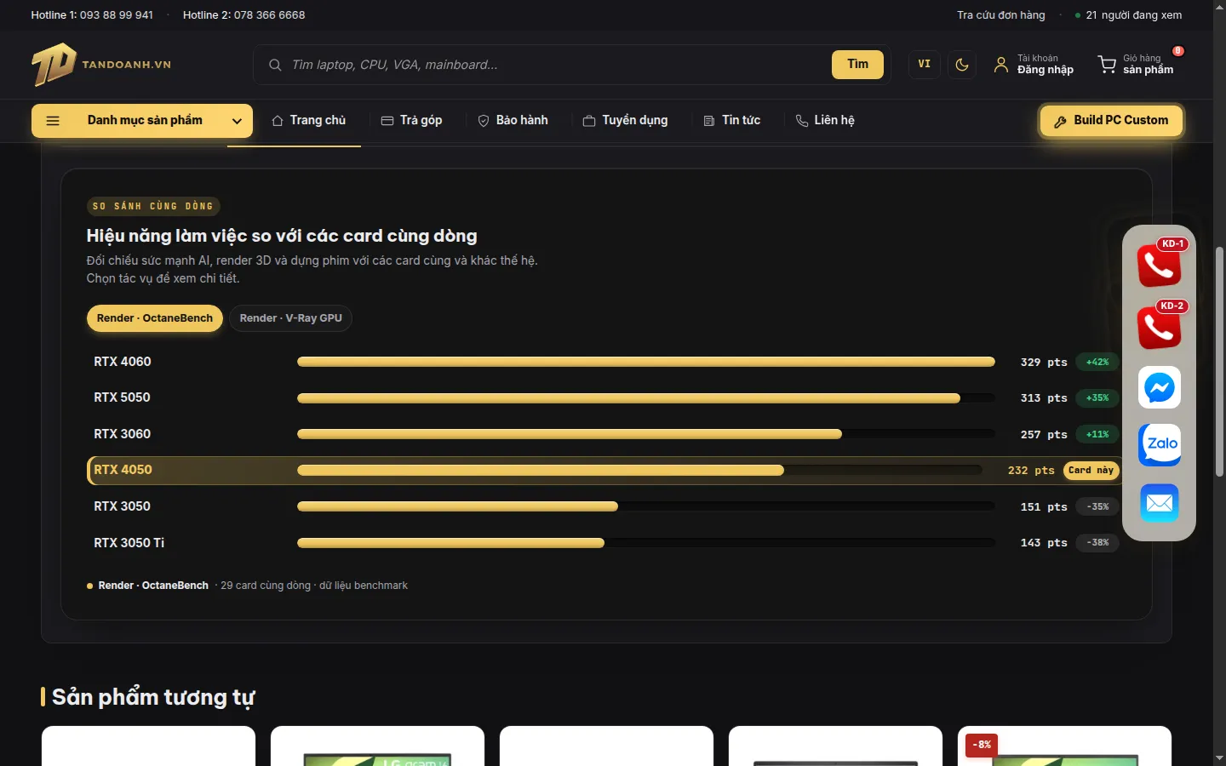Toggle dark mode moon icon

pyautogui.click(x=962, y=65)
